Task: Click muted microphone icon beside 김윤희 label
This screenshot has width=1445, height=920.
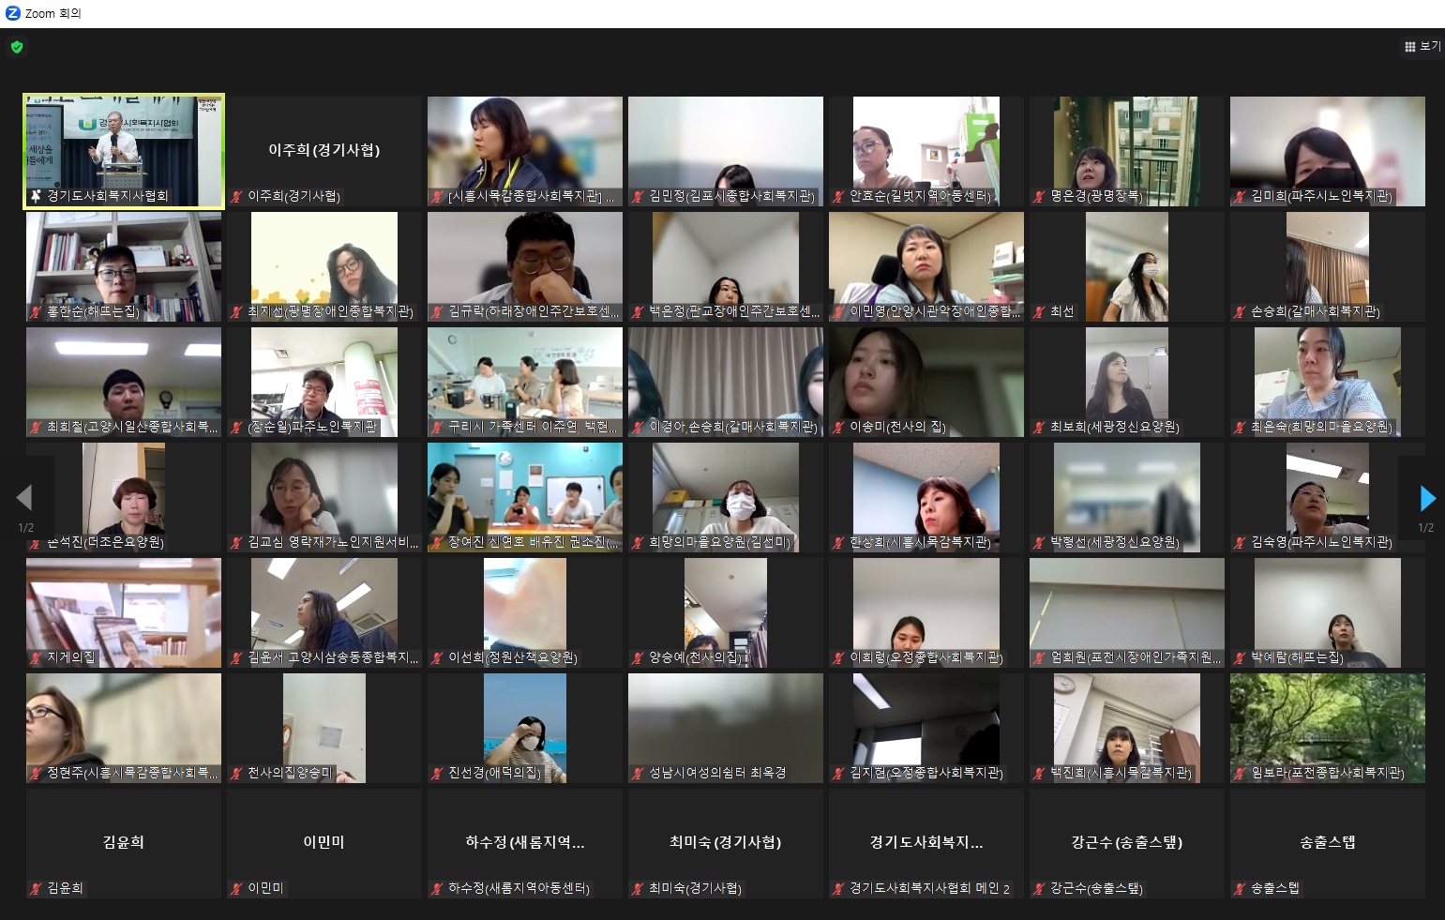Action: 36,888
